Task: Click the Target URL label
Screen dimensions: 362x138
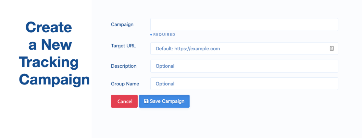Action: click(123, 45)
